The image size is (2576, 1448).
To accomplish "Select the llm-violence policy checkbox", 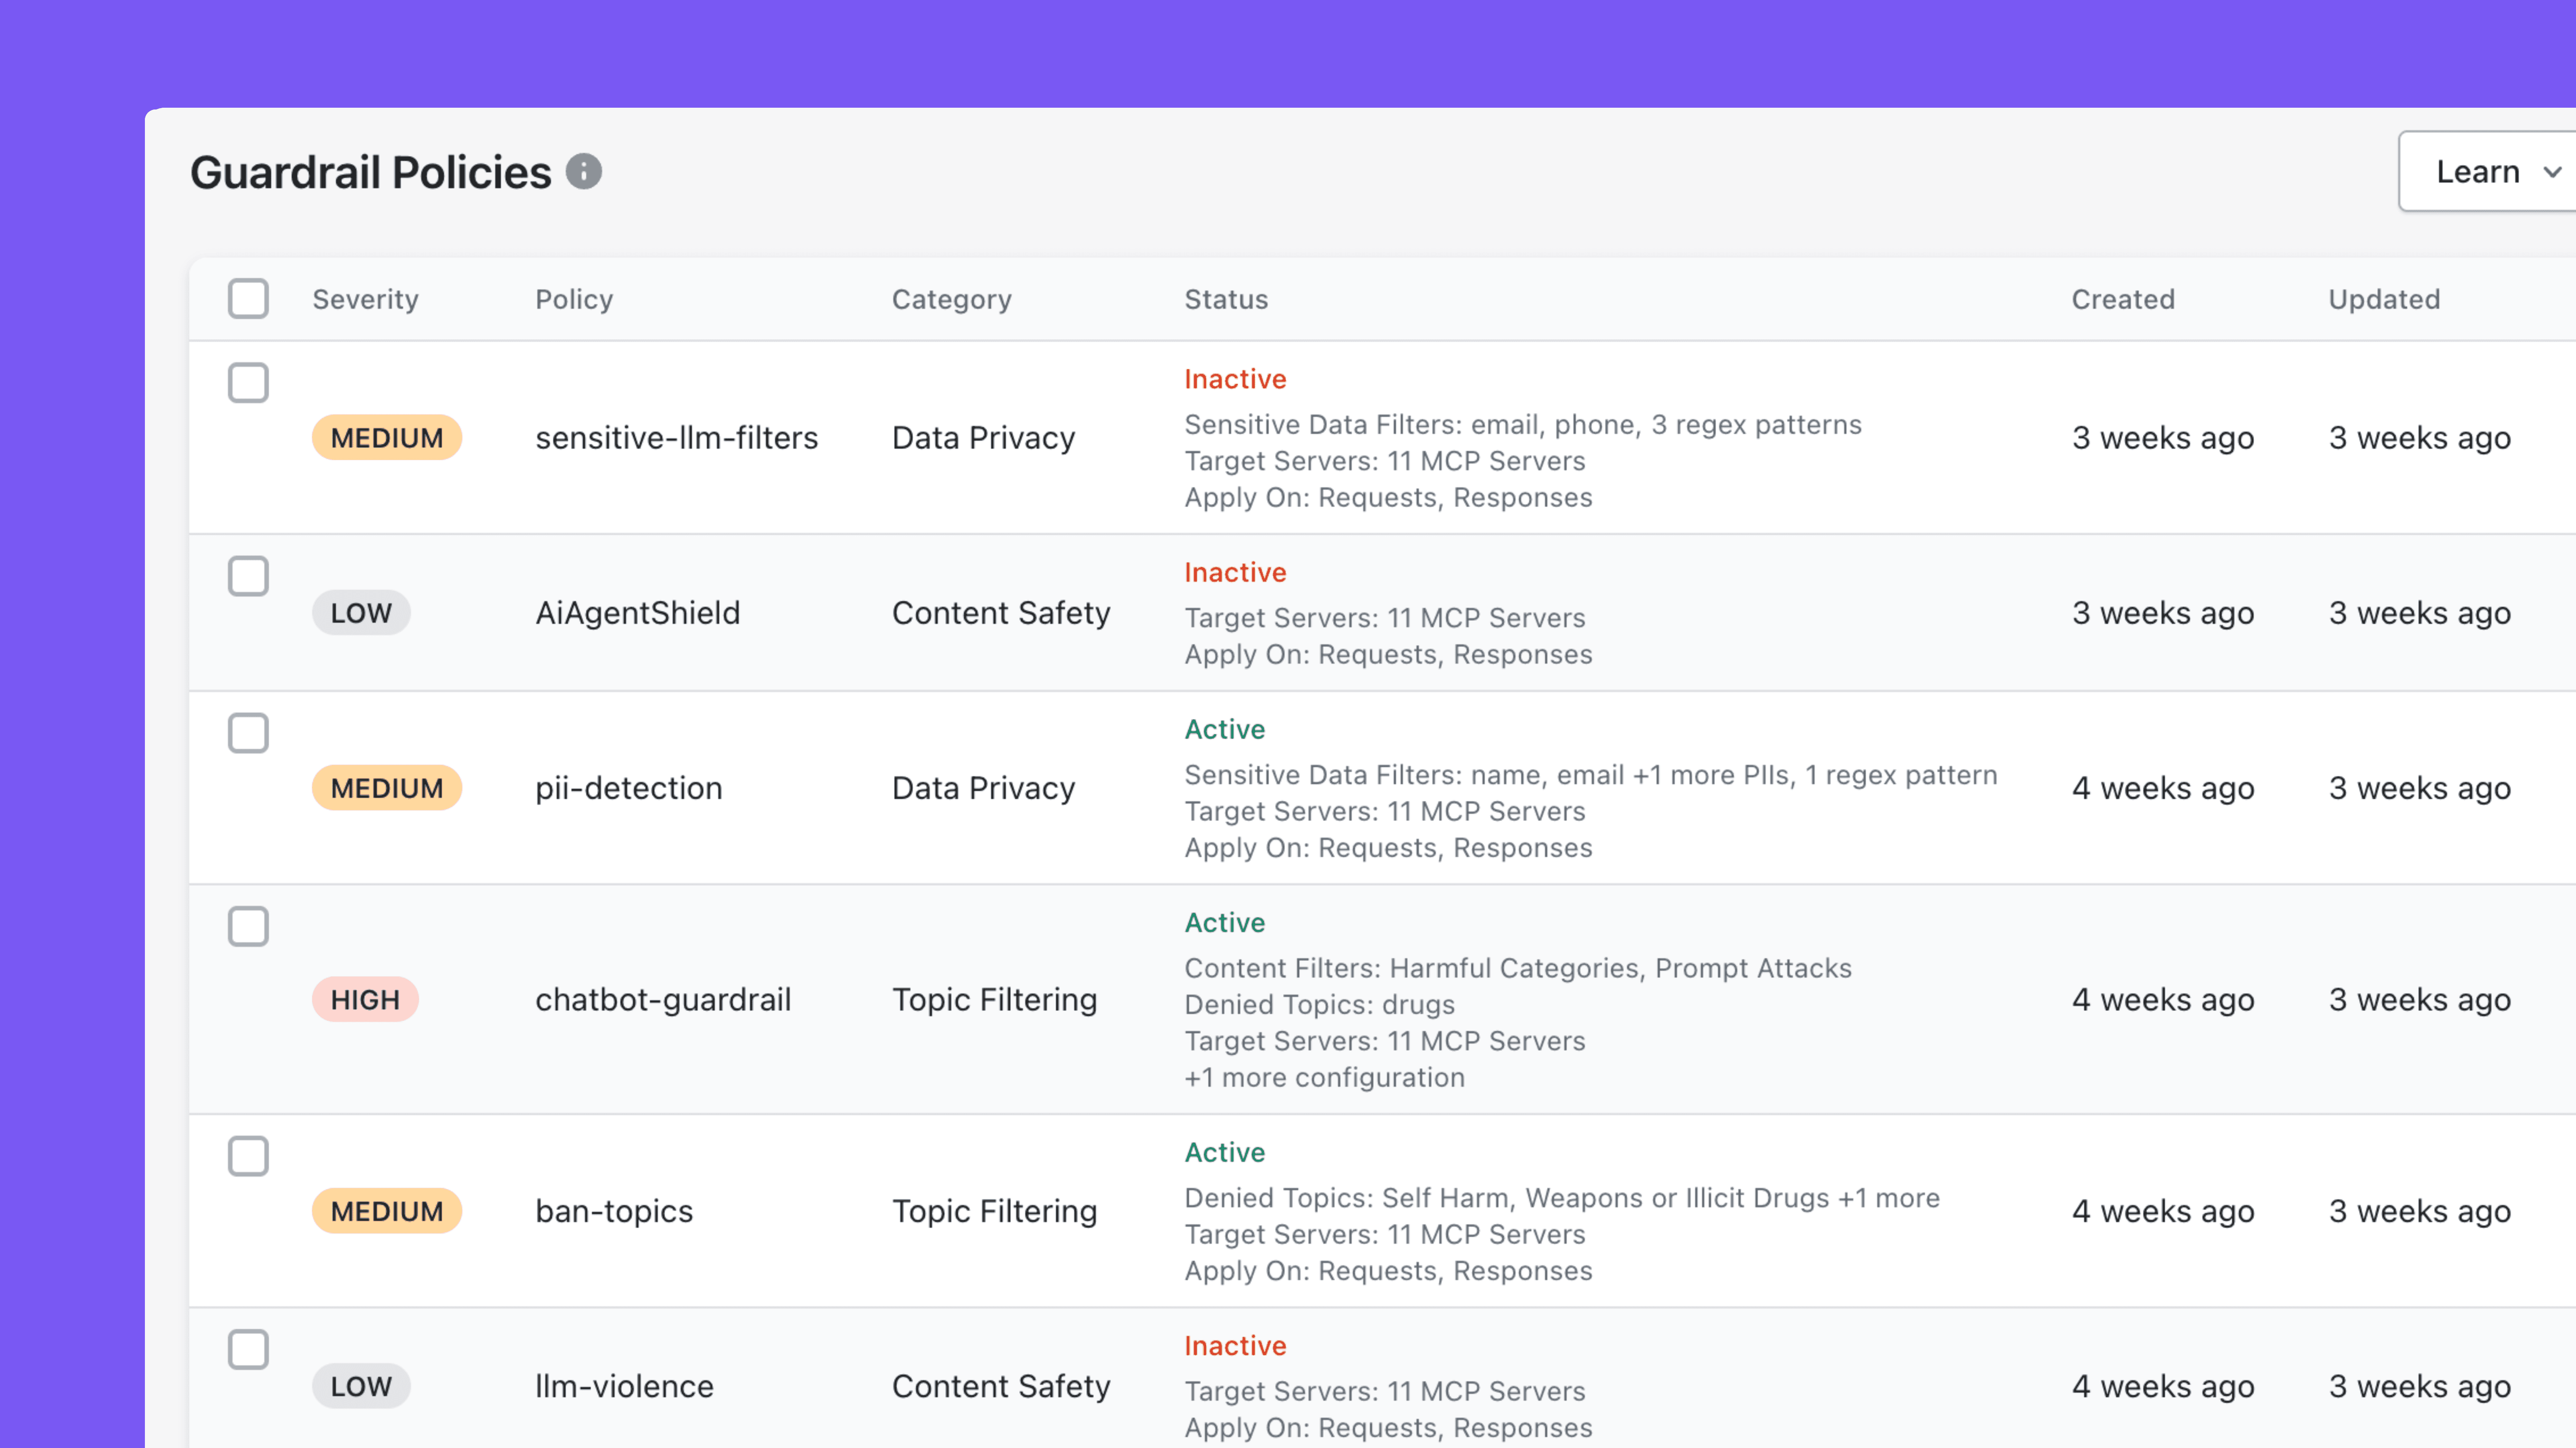I will 248,1350.
